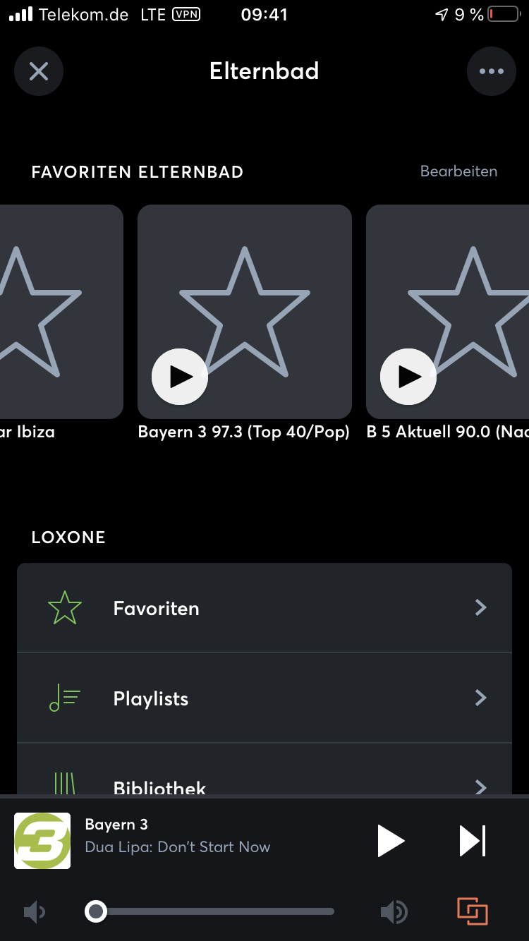This screenshot has height=941, width=529.
Task: Click the volume slider handle
Action: click(95, 911)
